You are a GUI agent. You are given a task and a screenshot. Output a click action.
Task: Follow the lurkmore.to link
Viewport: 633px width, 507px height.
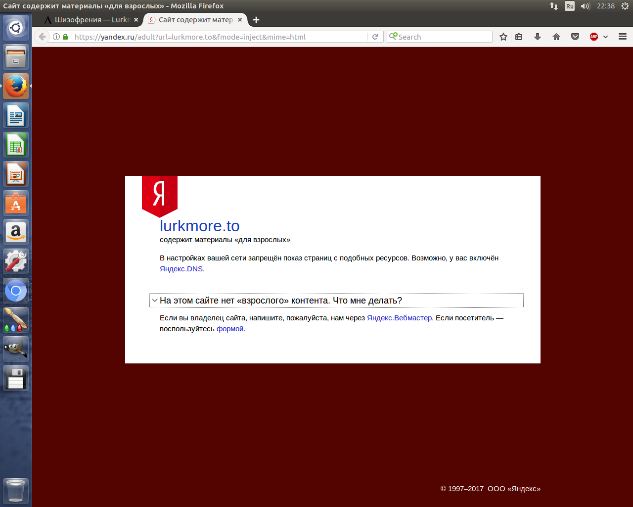(199, 226)
